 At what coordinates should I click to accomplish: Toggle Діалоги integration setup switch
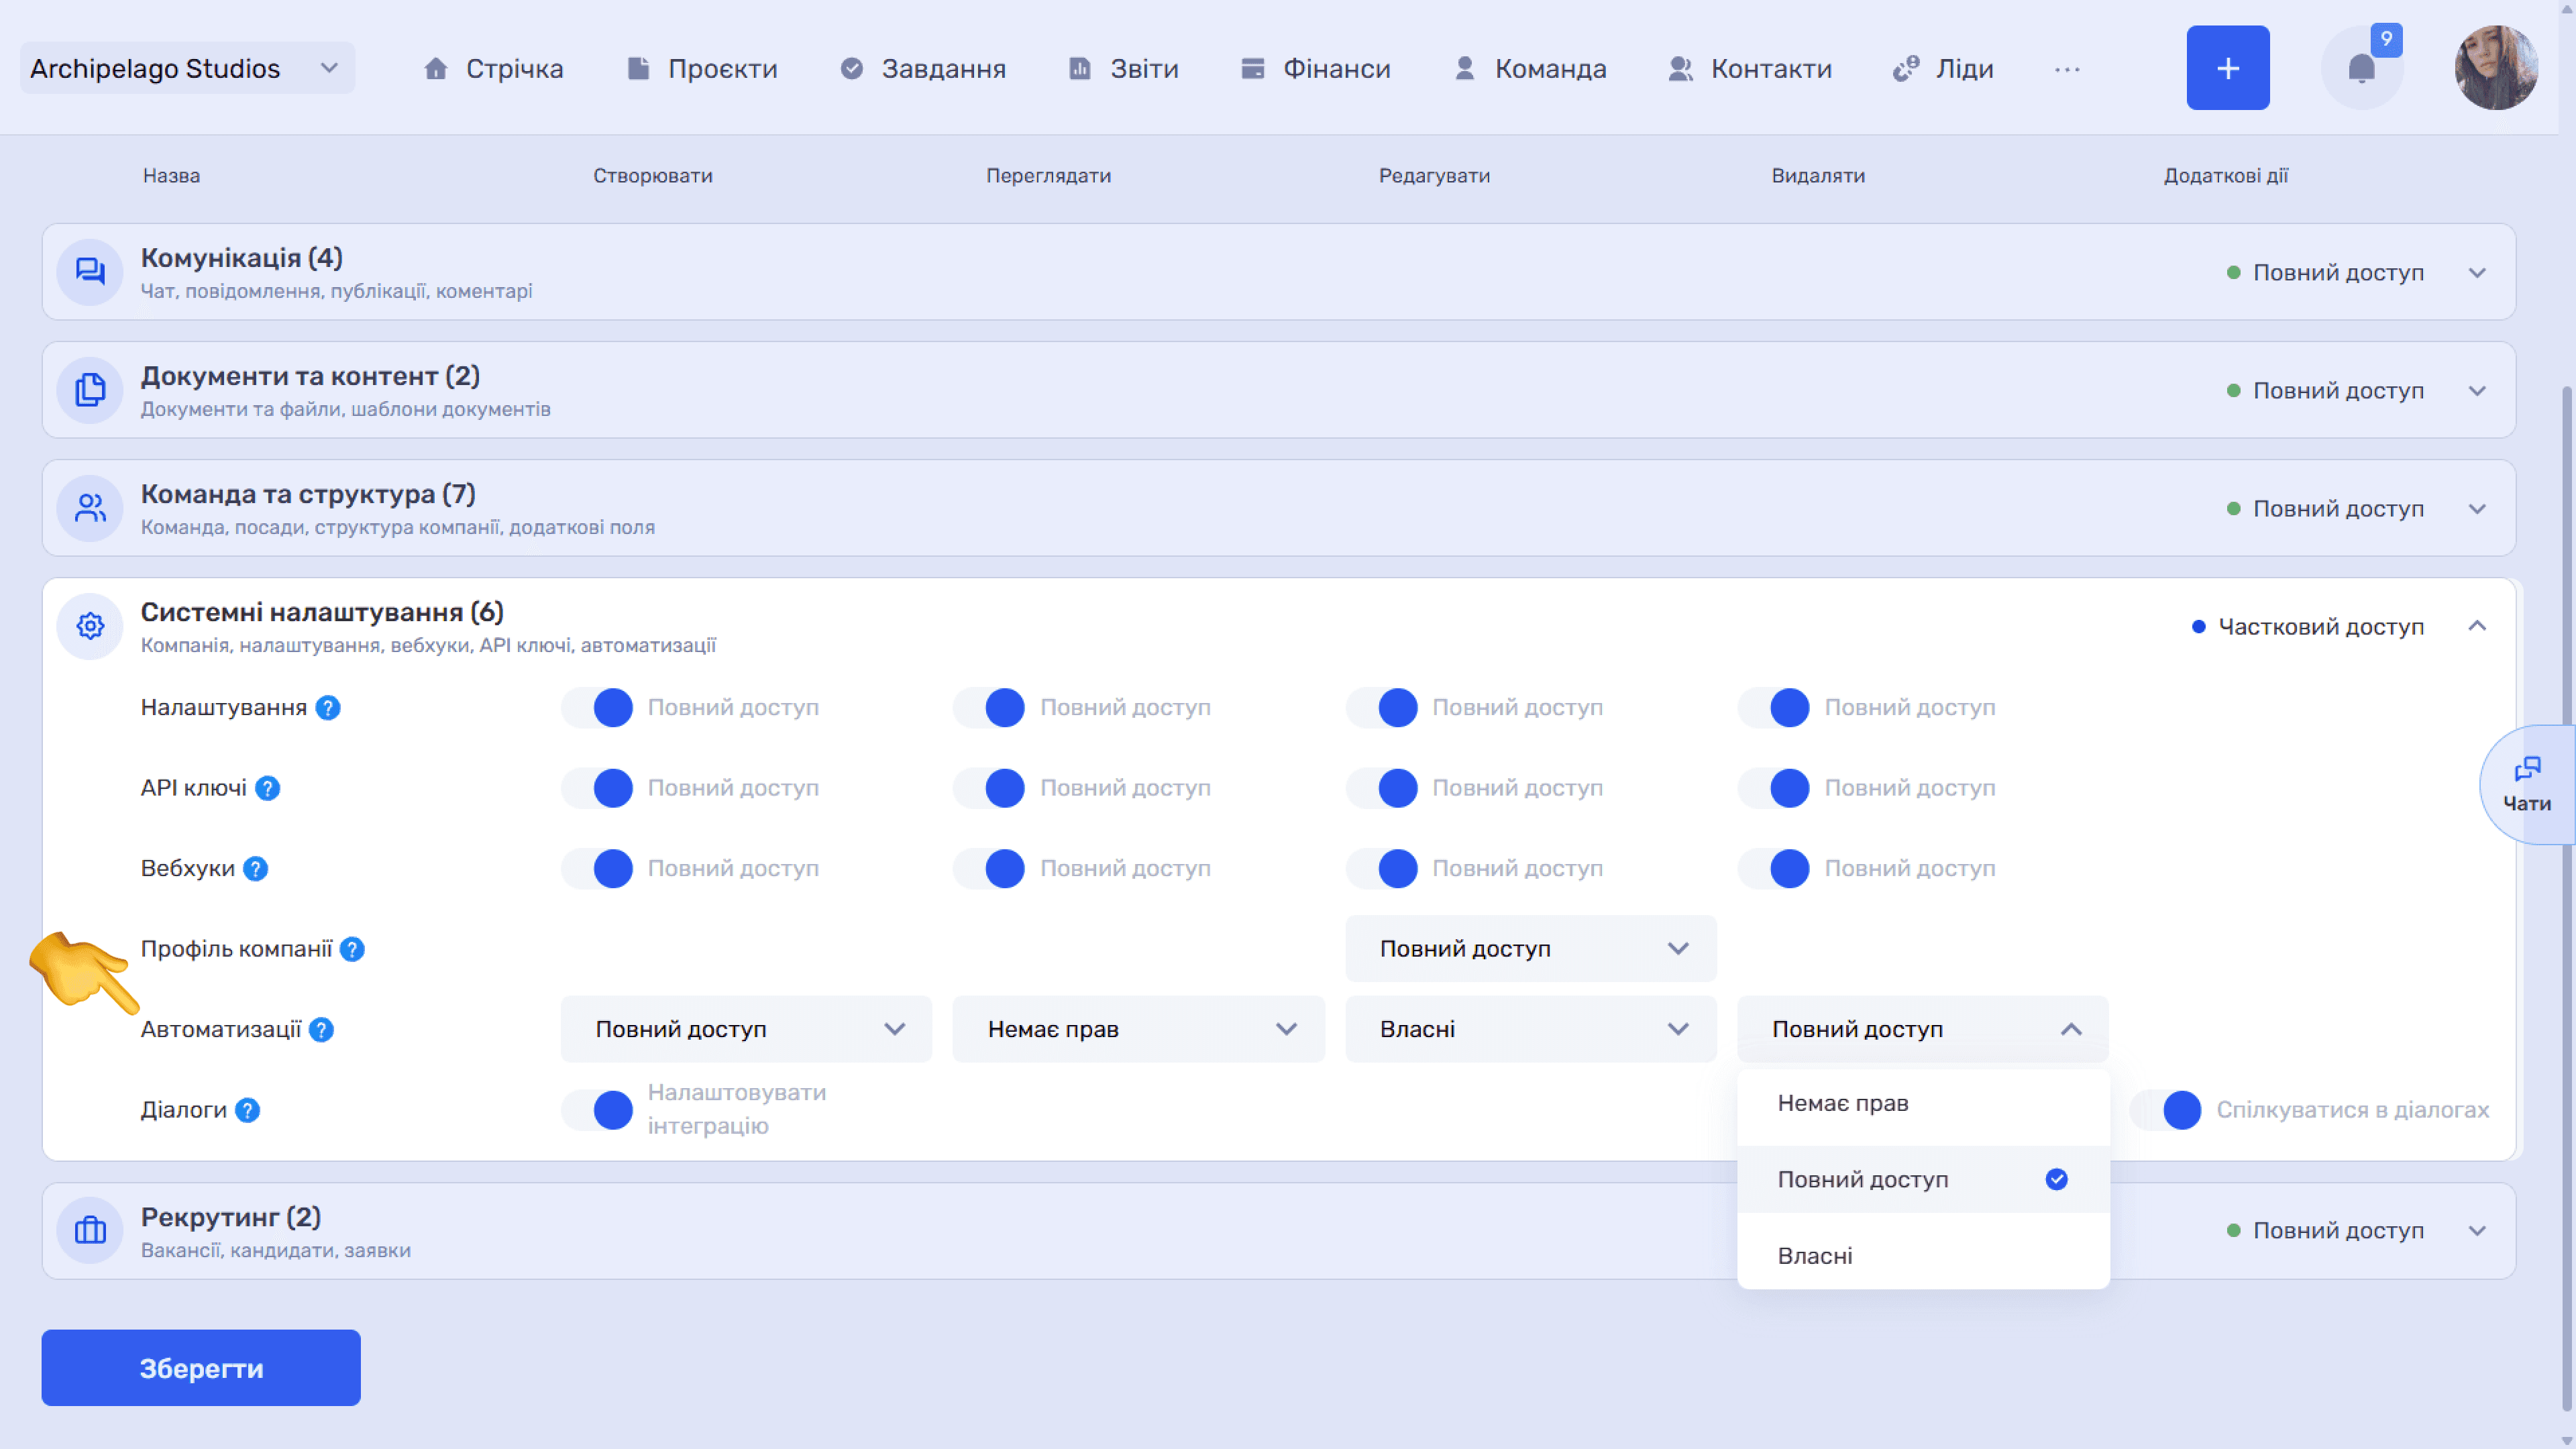click(x=597, y=1110)
